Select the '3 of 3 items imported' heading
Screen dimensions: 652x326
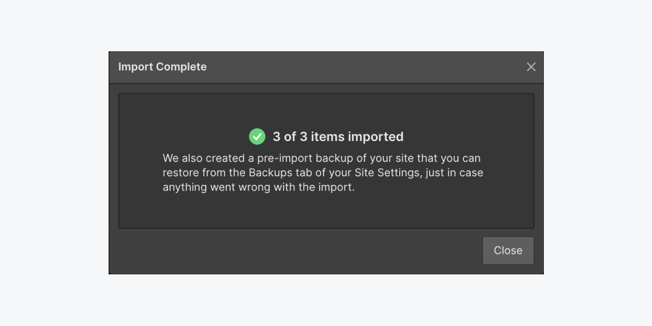[x=338, y=136]
